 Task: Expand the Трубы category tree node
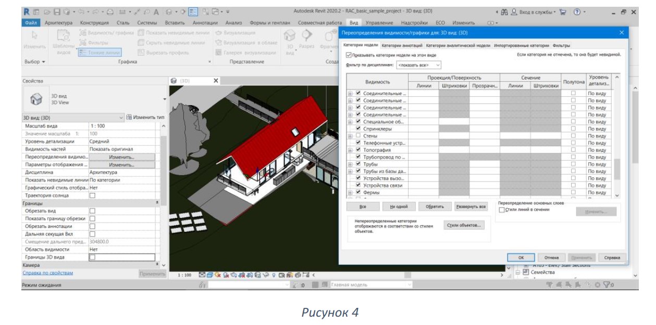point(350,164)
